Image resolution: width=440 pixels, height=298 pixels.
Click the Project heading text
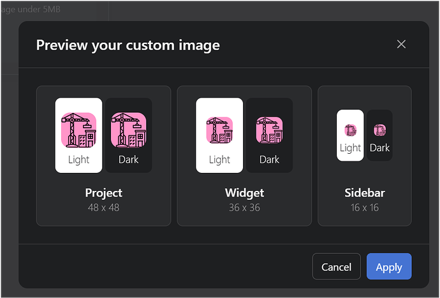103,193
